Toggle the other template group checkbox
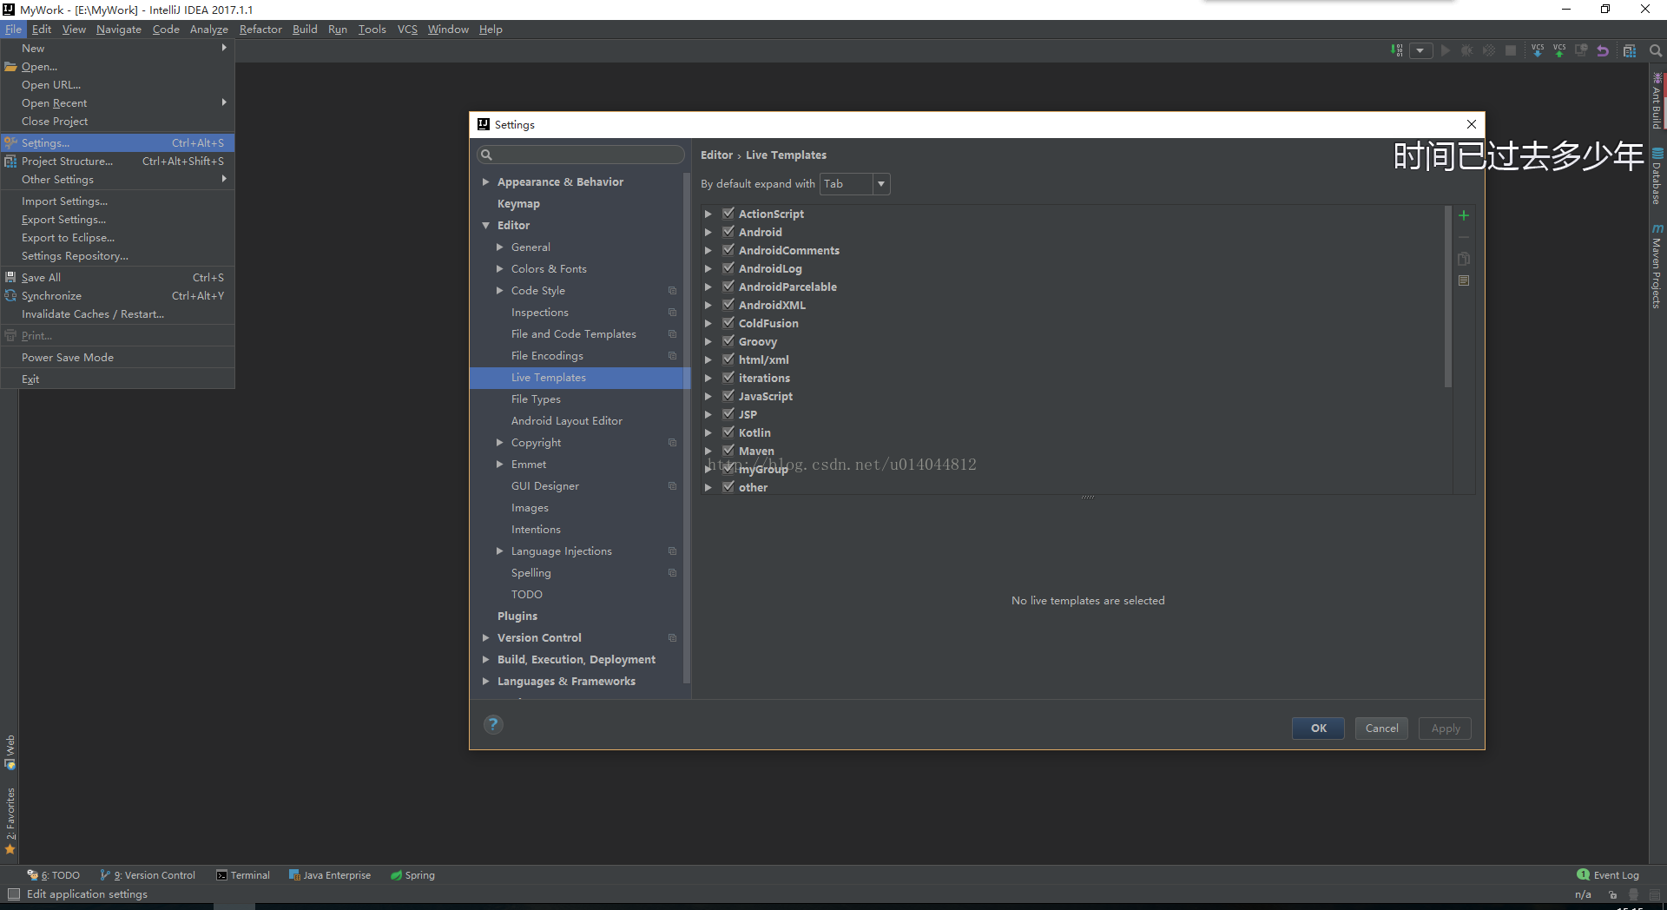 728,487
